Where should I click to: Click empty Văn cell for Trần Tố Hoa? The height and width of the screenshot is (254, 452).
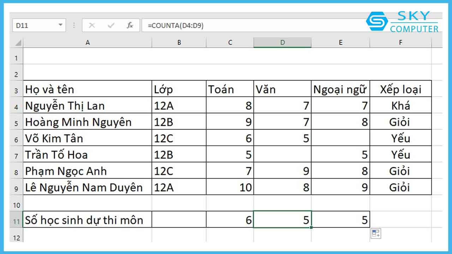(x=282, y=154)
